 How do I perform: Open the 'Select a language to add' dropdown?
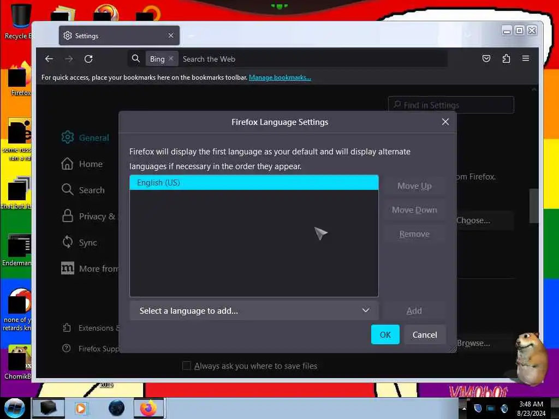pyautogui.click(x=254, y=310)
